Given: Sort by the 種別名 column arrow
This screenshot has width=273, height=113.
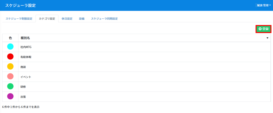Looking at the screenshot, I should click(x=267, y=38).
